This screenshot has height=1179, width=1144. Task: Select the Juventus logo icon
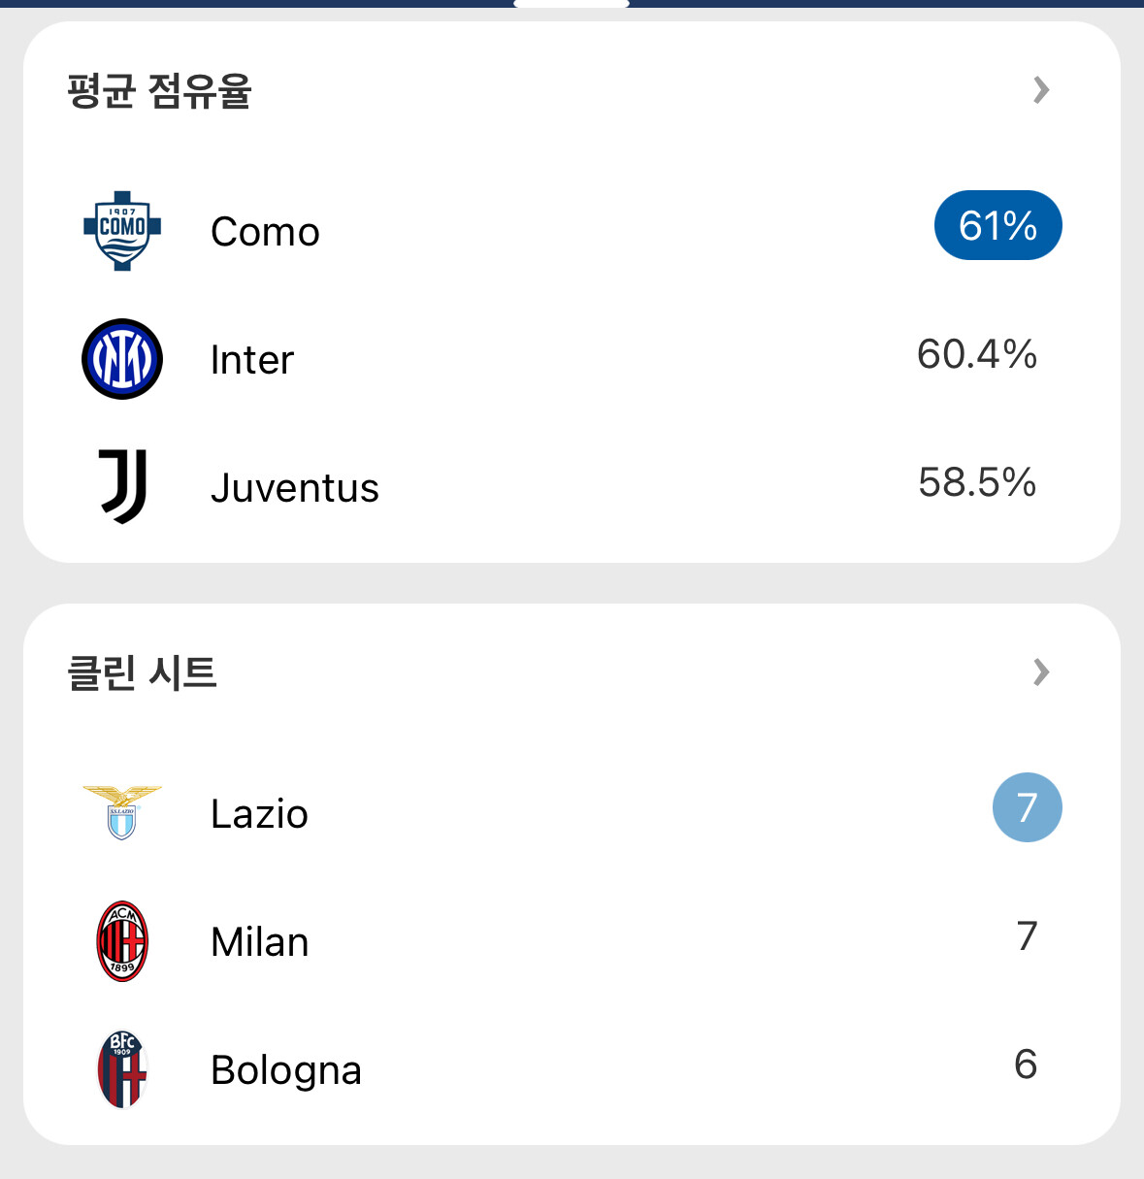click(123, 486)
